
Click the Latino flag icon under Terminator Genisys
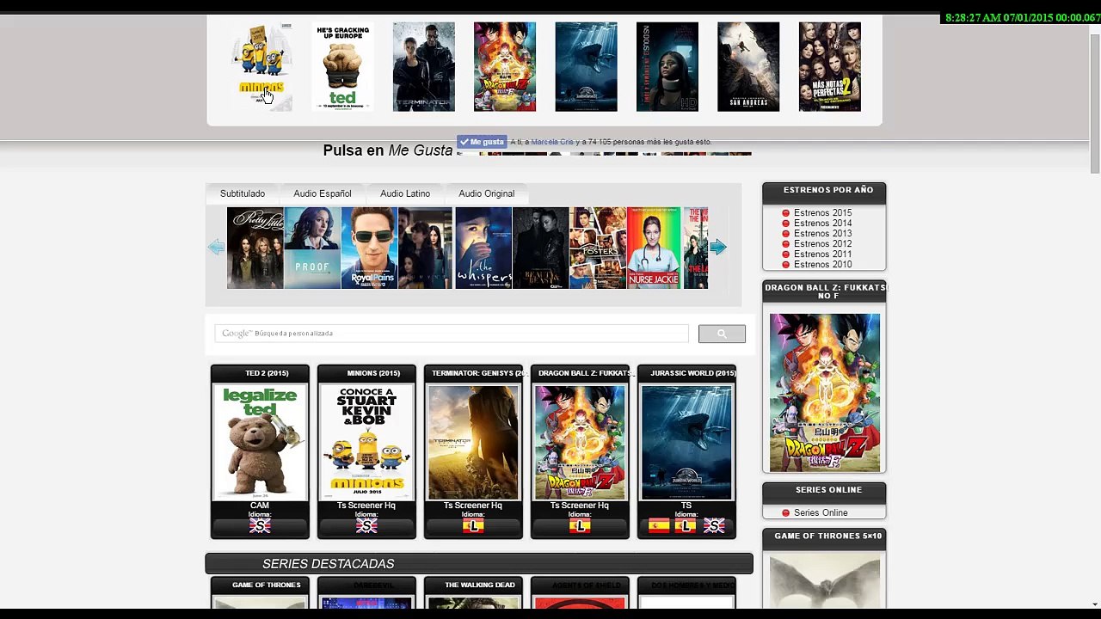473,526
